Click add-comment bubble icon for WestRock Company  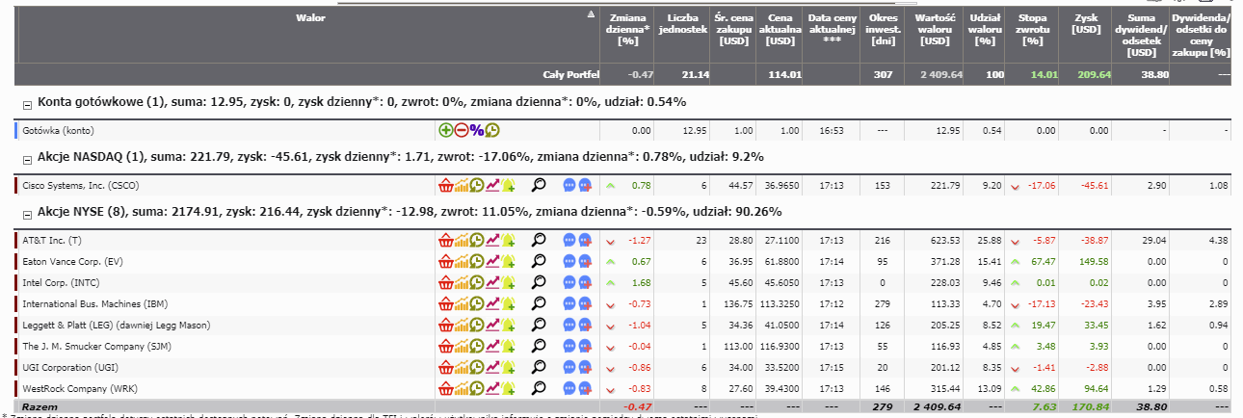pyautogui.click(x=584, y=388)
